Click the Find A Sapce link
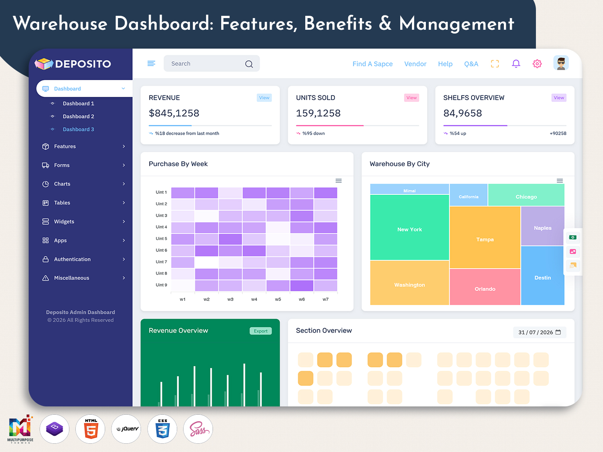This screenshot has height=452, width=603. pyautogui.click(x=372, y=64)
